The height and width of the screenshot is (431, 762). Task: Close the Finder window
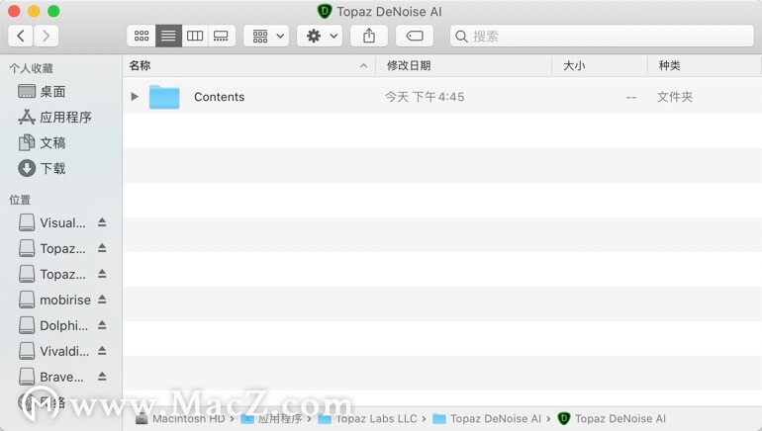coord(14,11)
